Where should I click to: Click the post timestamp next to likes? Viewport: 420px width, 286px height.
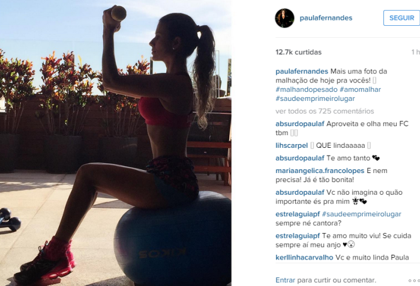tap(416, 52)
